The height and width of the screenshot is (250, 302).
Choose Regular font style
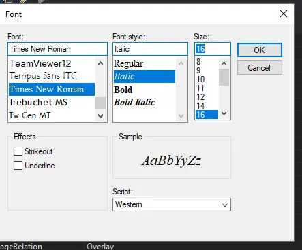tap(145, 63)
